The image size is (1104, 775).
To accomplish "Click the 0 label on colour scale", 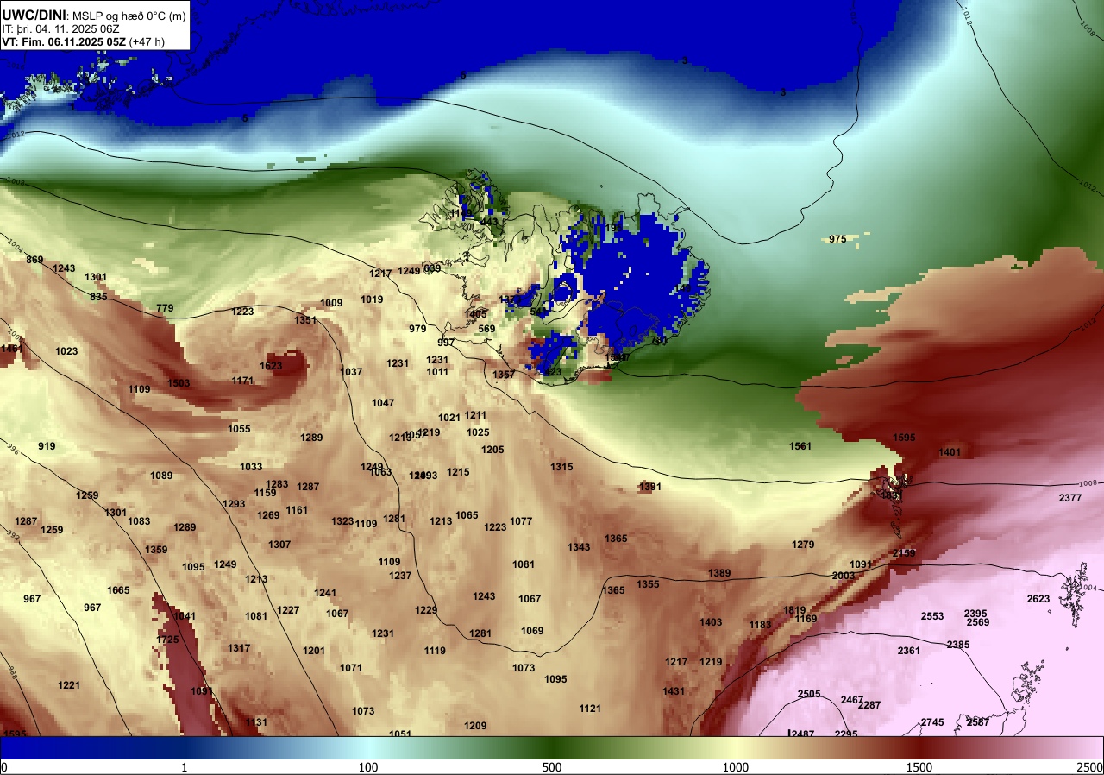I will (3, 767).
